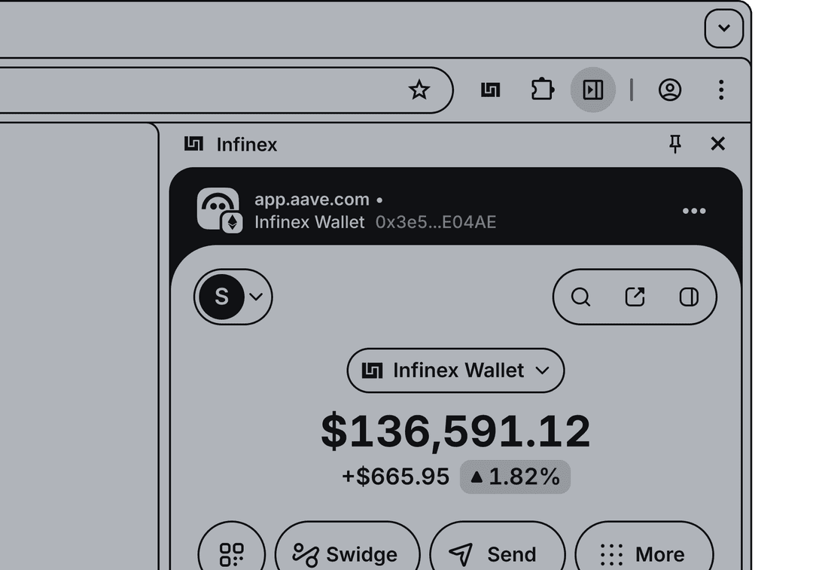Open Chrome's three-dot settings menu
Screen dimensions: 813x570
point(720,90)
